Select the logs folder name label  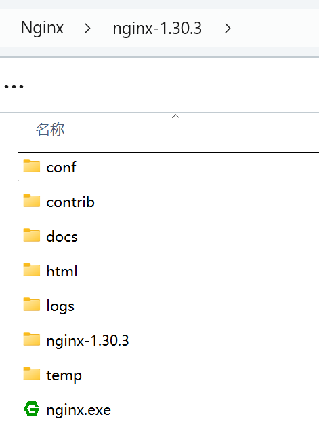(x=60, y=306)
